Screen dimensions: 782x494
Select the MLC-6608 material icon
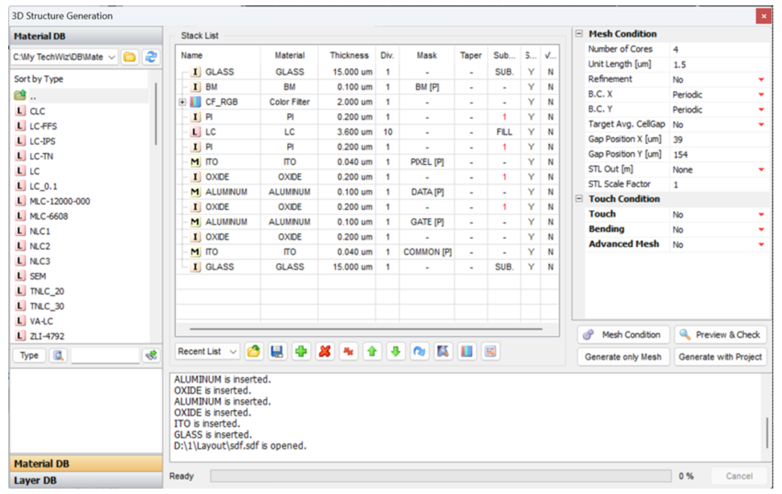point(21,216)
